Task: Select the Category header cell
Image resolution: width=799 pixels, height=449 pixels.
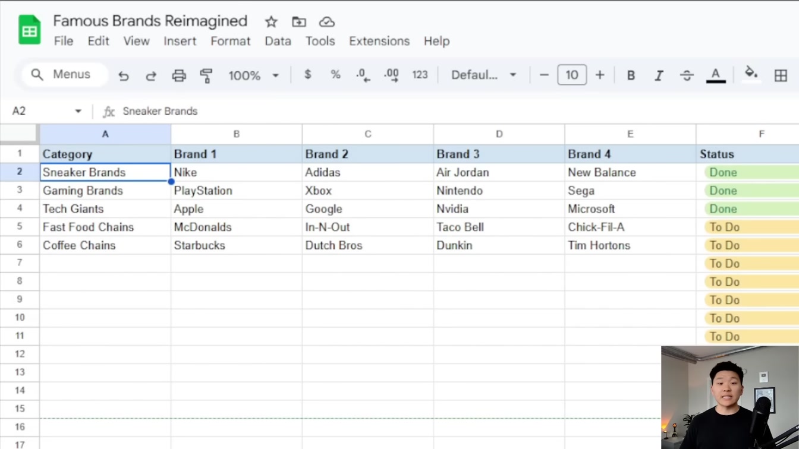Action: tap(105, 154)
